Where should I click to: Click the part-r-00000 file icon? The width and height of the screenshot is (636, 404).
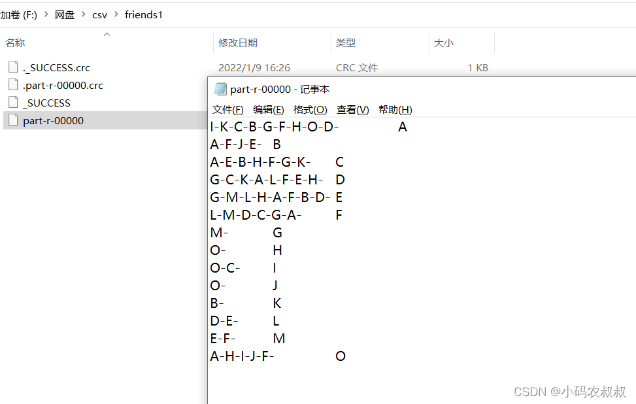[12, 120]
